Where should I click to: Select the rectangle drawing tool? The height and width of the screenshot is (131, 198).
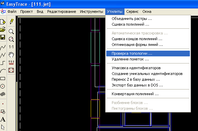click(3, 79)
